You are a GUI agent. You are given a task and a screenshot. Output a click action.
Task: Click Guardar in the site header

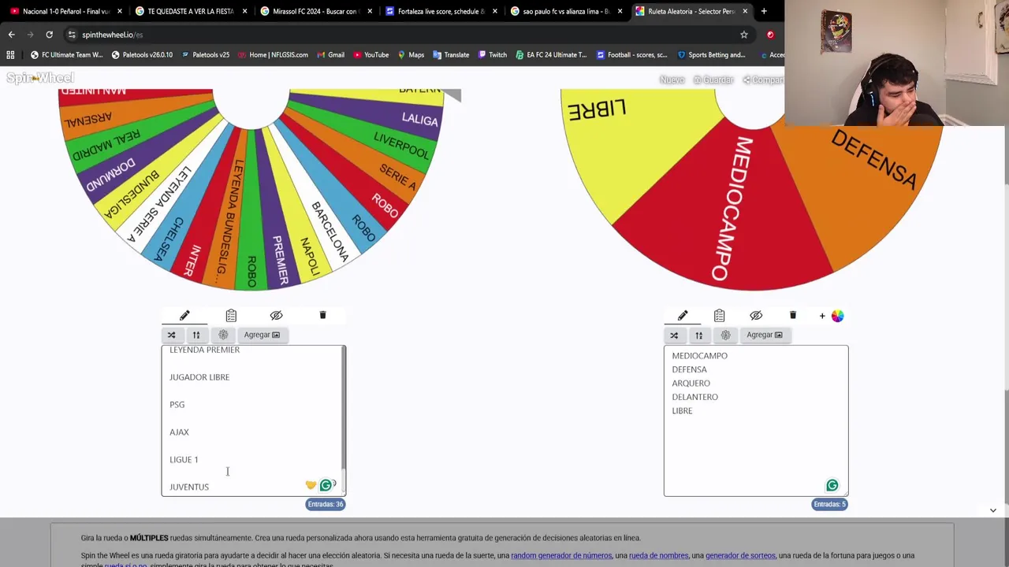click(713, 80)
